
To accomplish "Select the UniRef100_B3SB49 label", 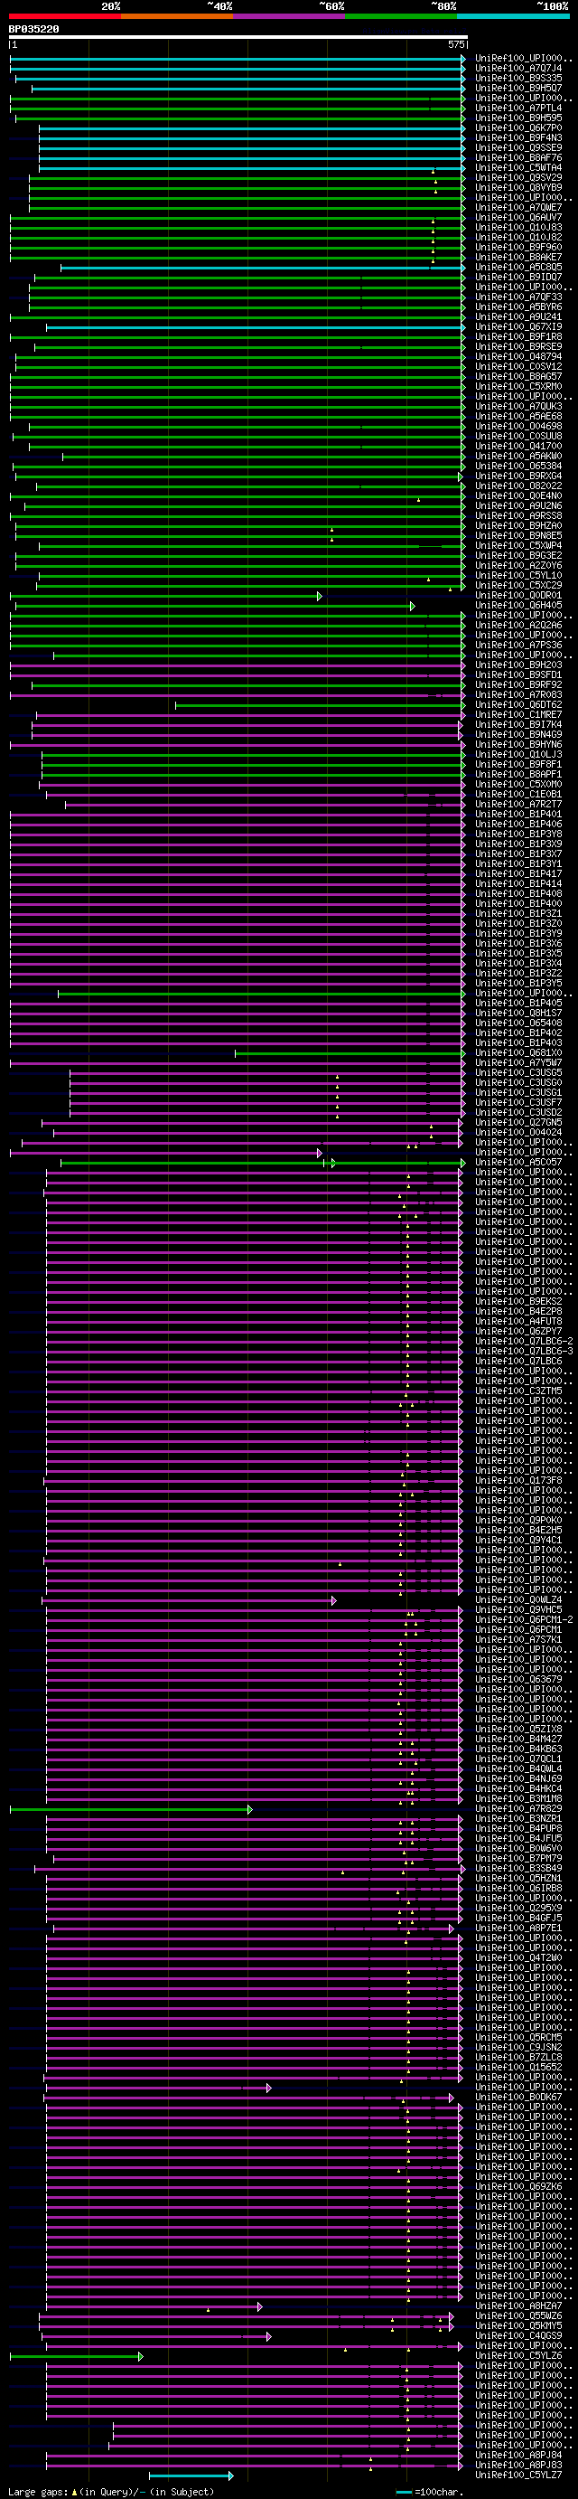I will click(x=517, y=1869).
